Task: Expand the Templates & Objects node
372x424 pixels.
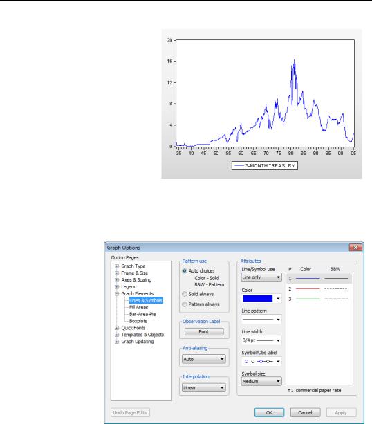Action: point(117,335)
